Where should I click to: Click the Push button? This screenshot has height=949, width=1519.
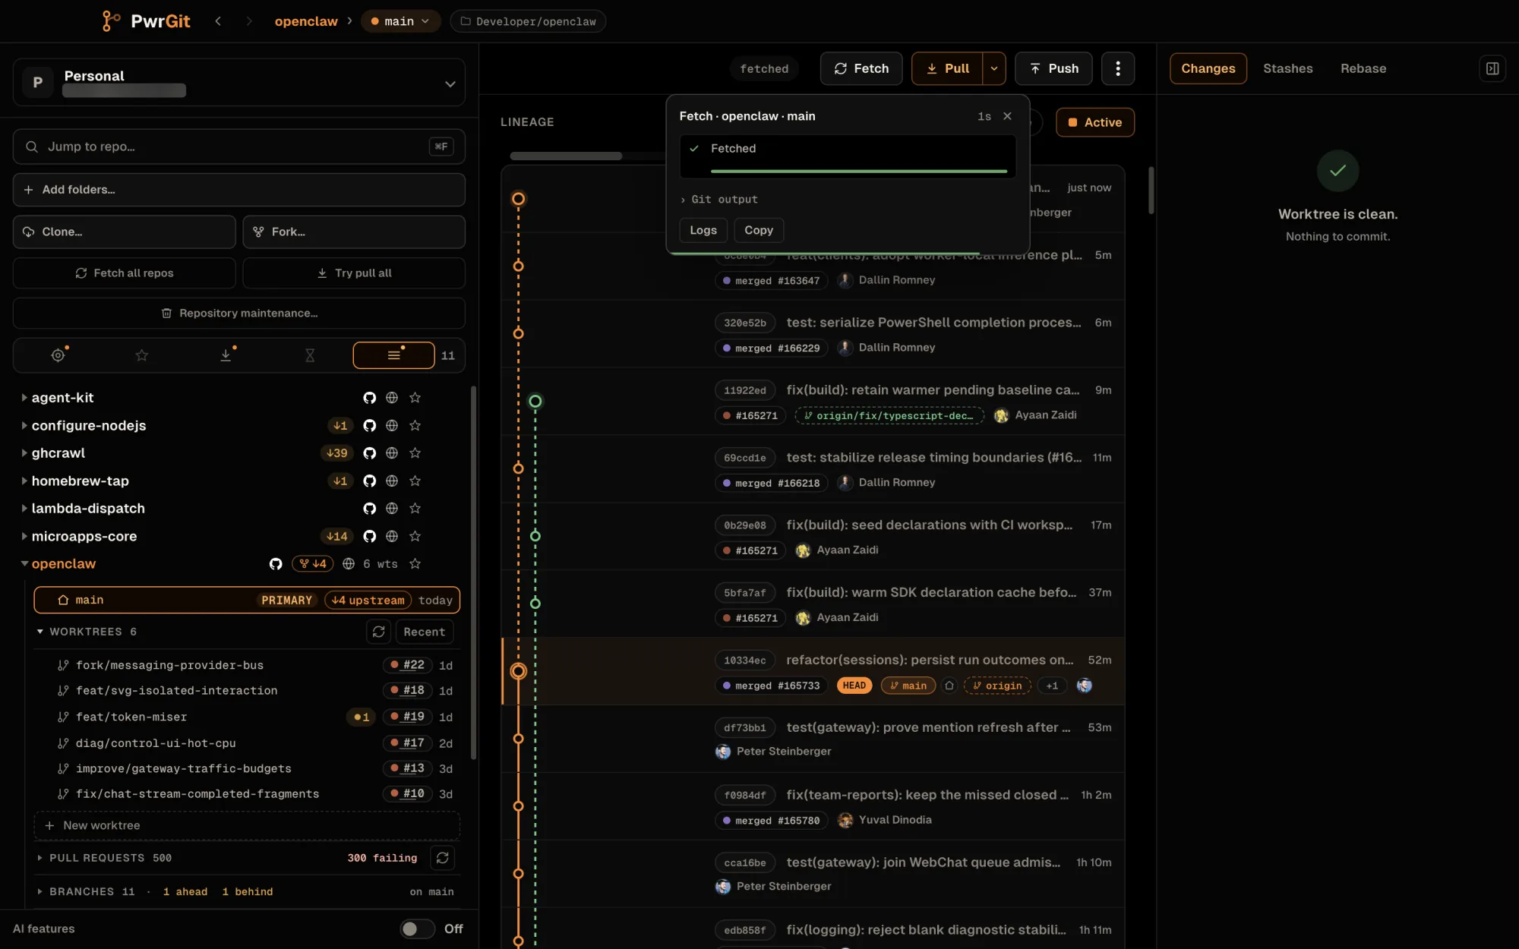(1053, 68)
